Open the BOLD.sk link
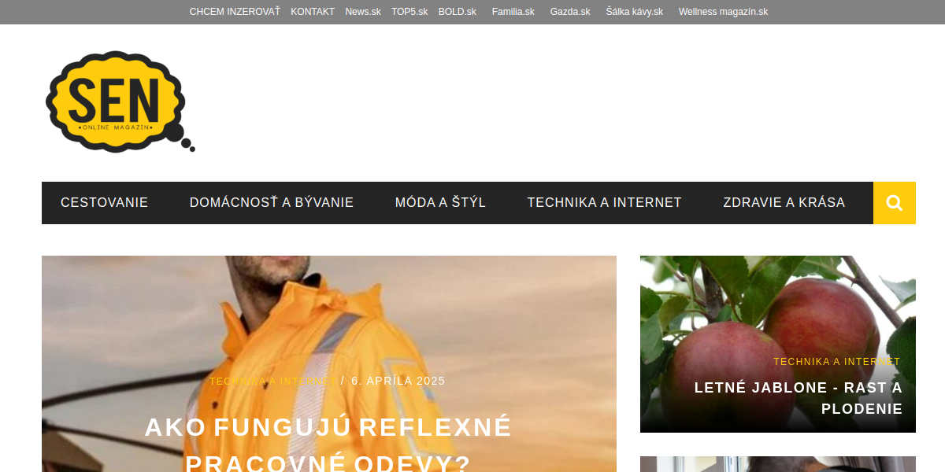The height and width of the screenshot is (472, 945). [x=458, y=12]
